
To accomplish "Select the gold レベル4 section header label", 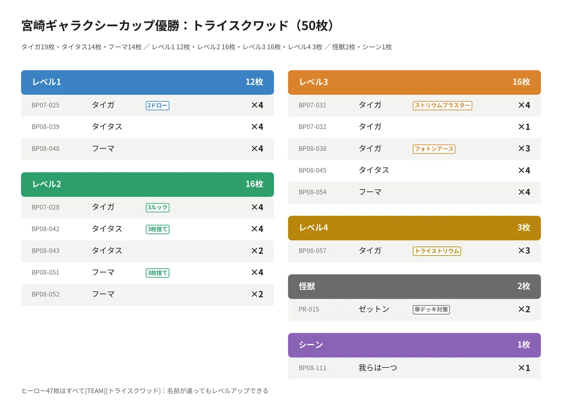I will [313, 227].
